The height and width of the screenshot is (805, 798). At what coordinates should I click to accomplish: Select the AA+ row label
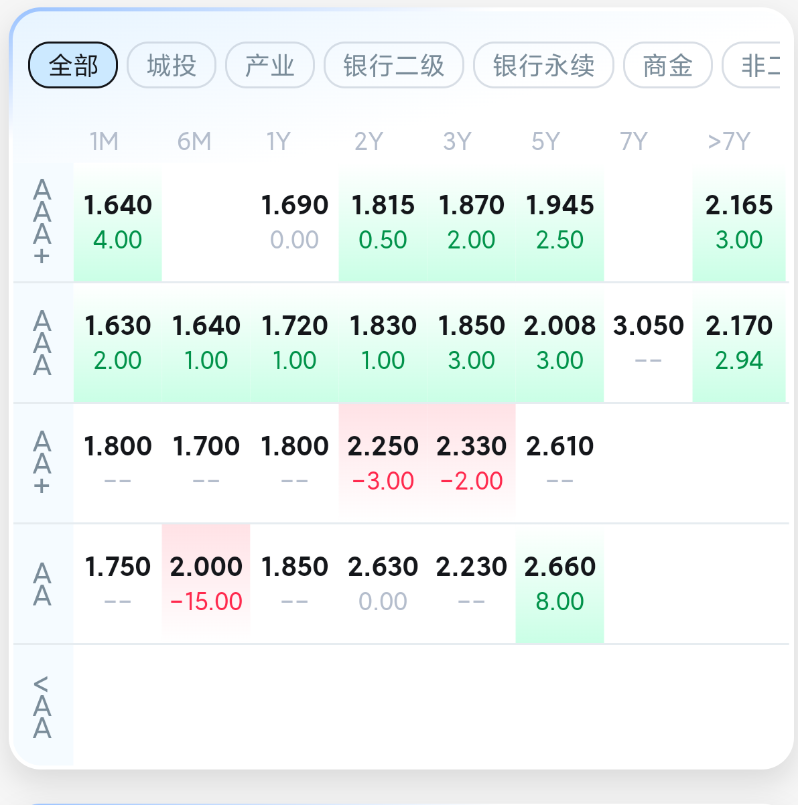43,463
